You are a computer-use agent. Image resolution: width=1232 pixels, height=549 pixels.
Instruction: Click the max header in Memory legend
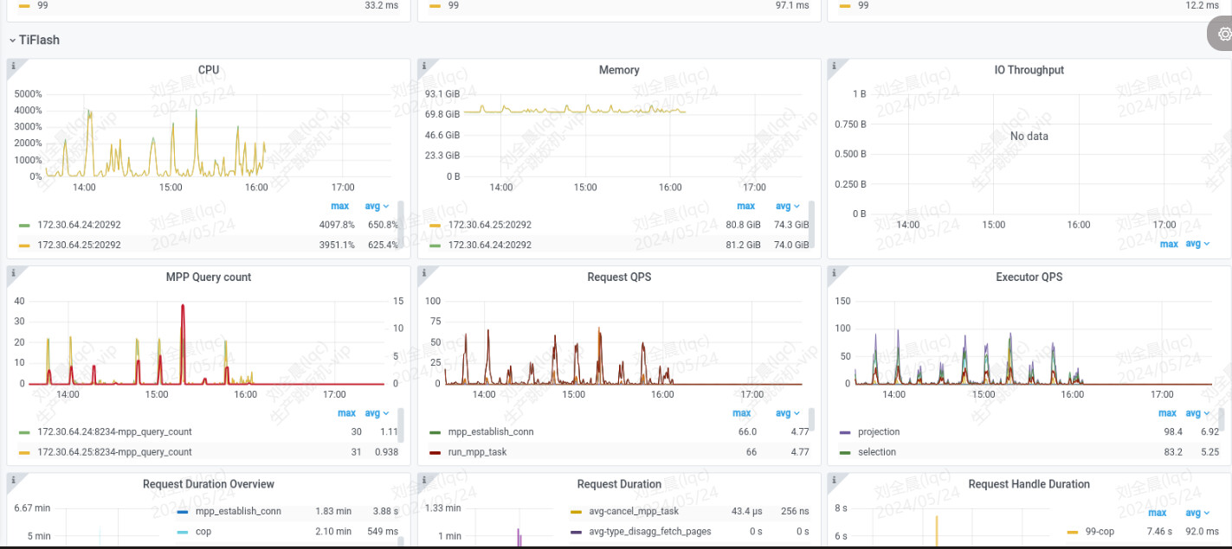[x=745, y=207]
